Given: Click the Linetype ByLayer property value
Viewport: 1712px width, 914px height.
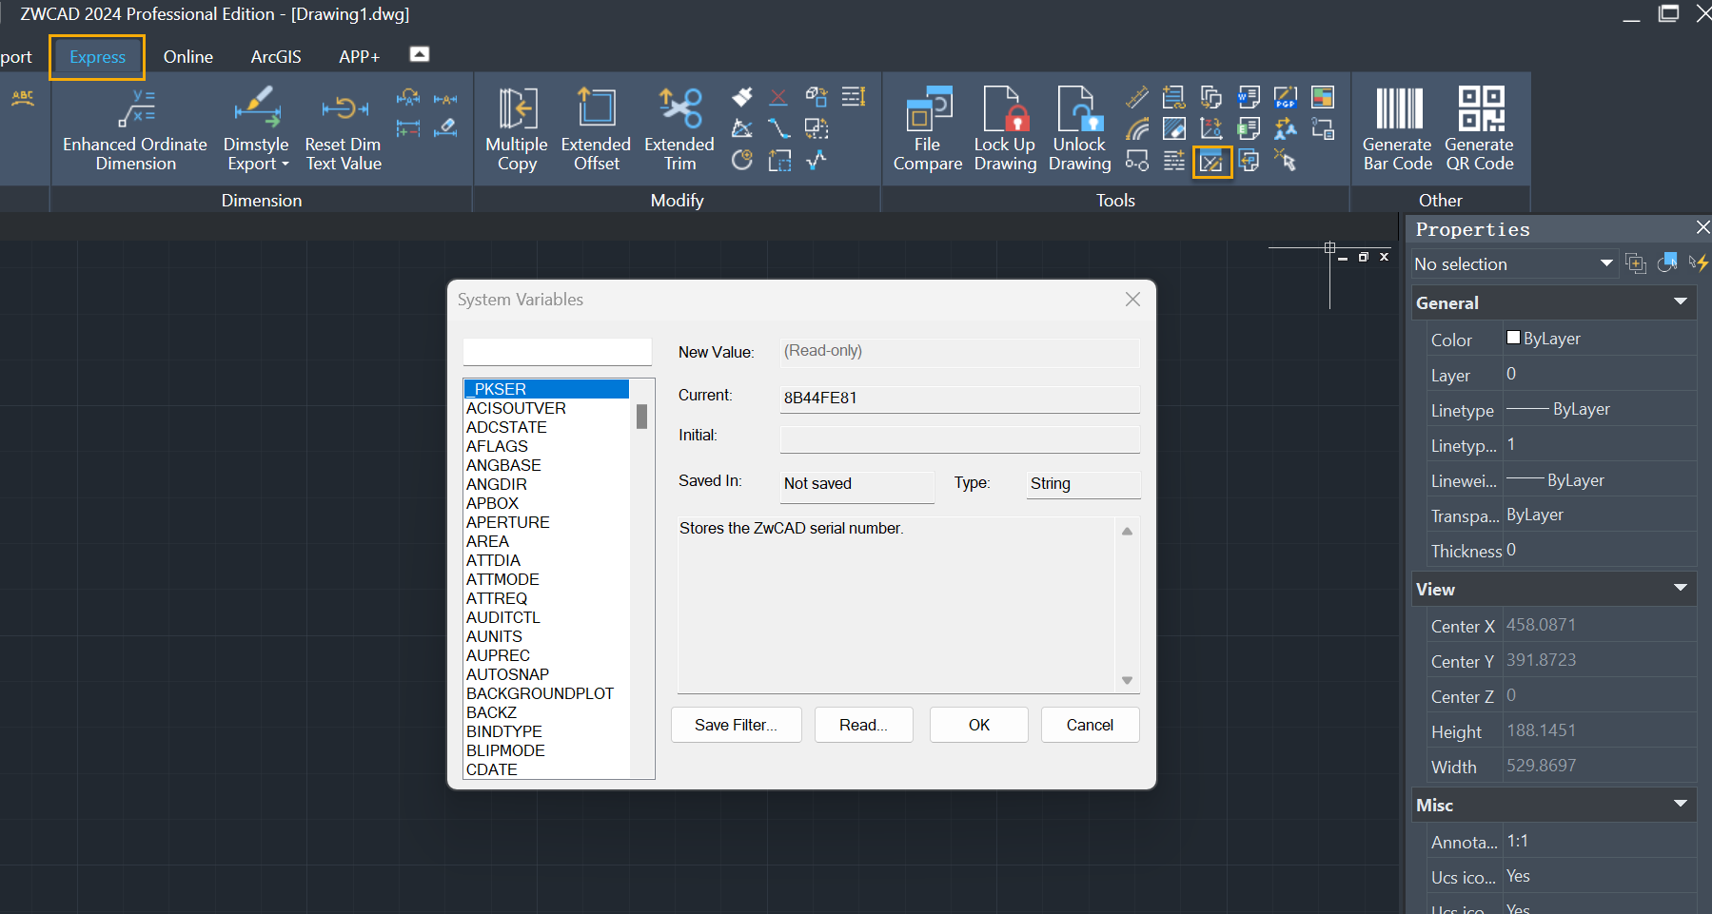Looking at the screenshot, I should coord(1600,409).
